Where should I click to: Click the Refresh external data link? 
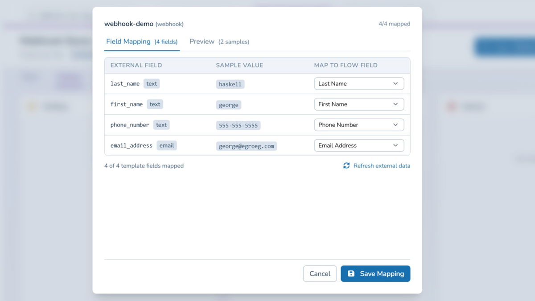click(382, 165)
